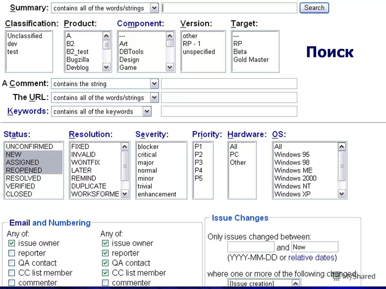Image resolution: width=386 pixels, height=289 pixels.
Task: Click the Comment text input field
Action: (229, 84)
